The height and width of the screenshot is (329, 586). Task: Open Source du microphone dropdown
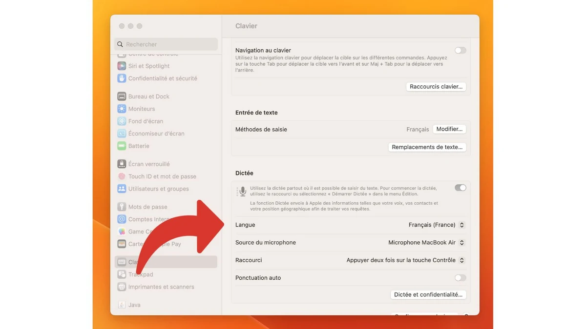426,242
